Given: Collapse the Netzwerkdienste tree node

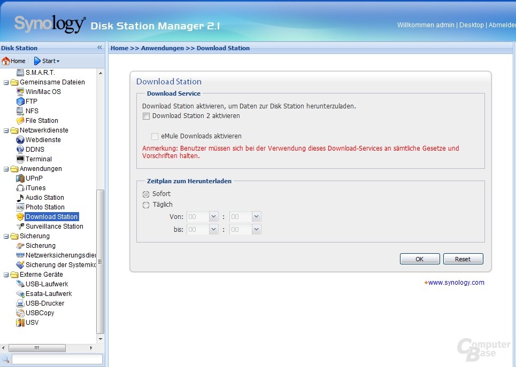Looking at the screenshot, I should (x=6, y=130).
